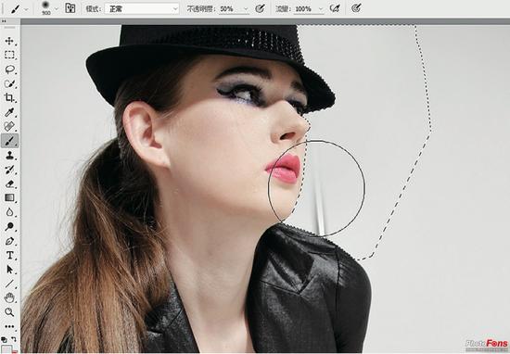Toggle airbrush build-up mode

tap(335, 8)
